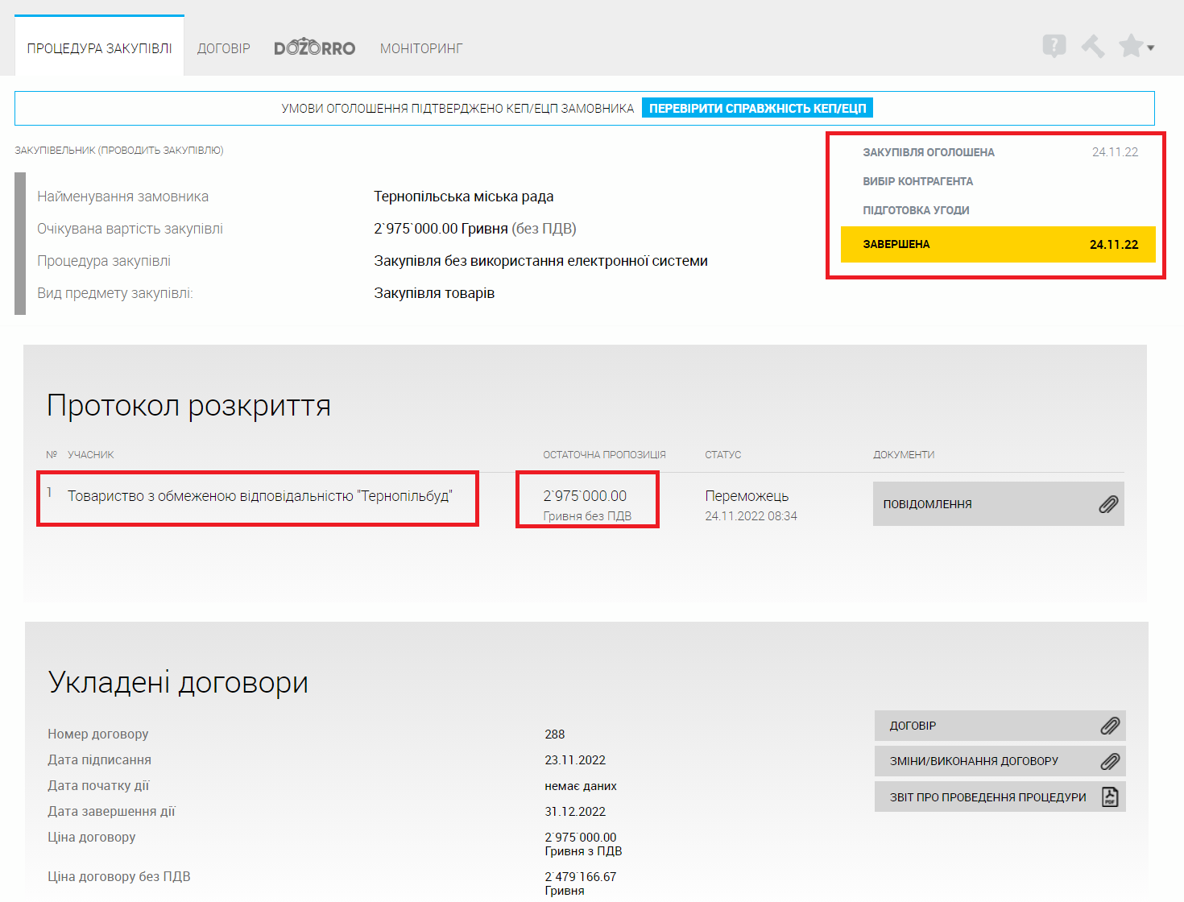Click the paperclip icon on the ДОГОВІР document button
This screenshot has height=902, width=1184.
click(x=1110, y=726)
